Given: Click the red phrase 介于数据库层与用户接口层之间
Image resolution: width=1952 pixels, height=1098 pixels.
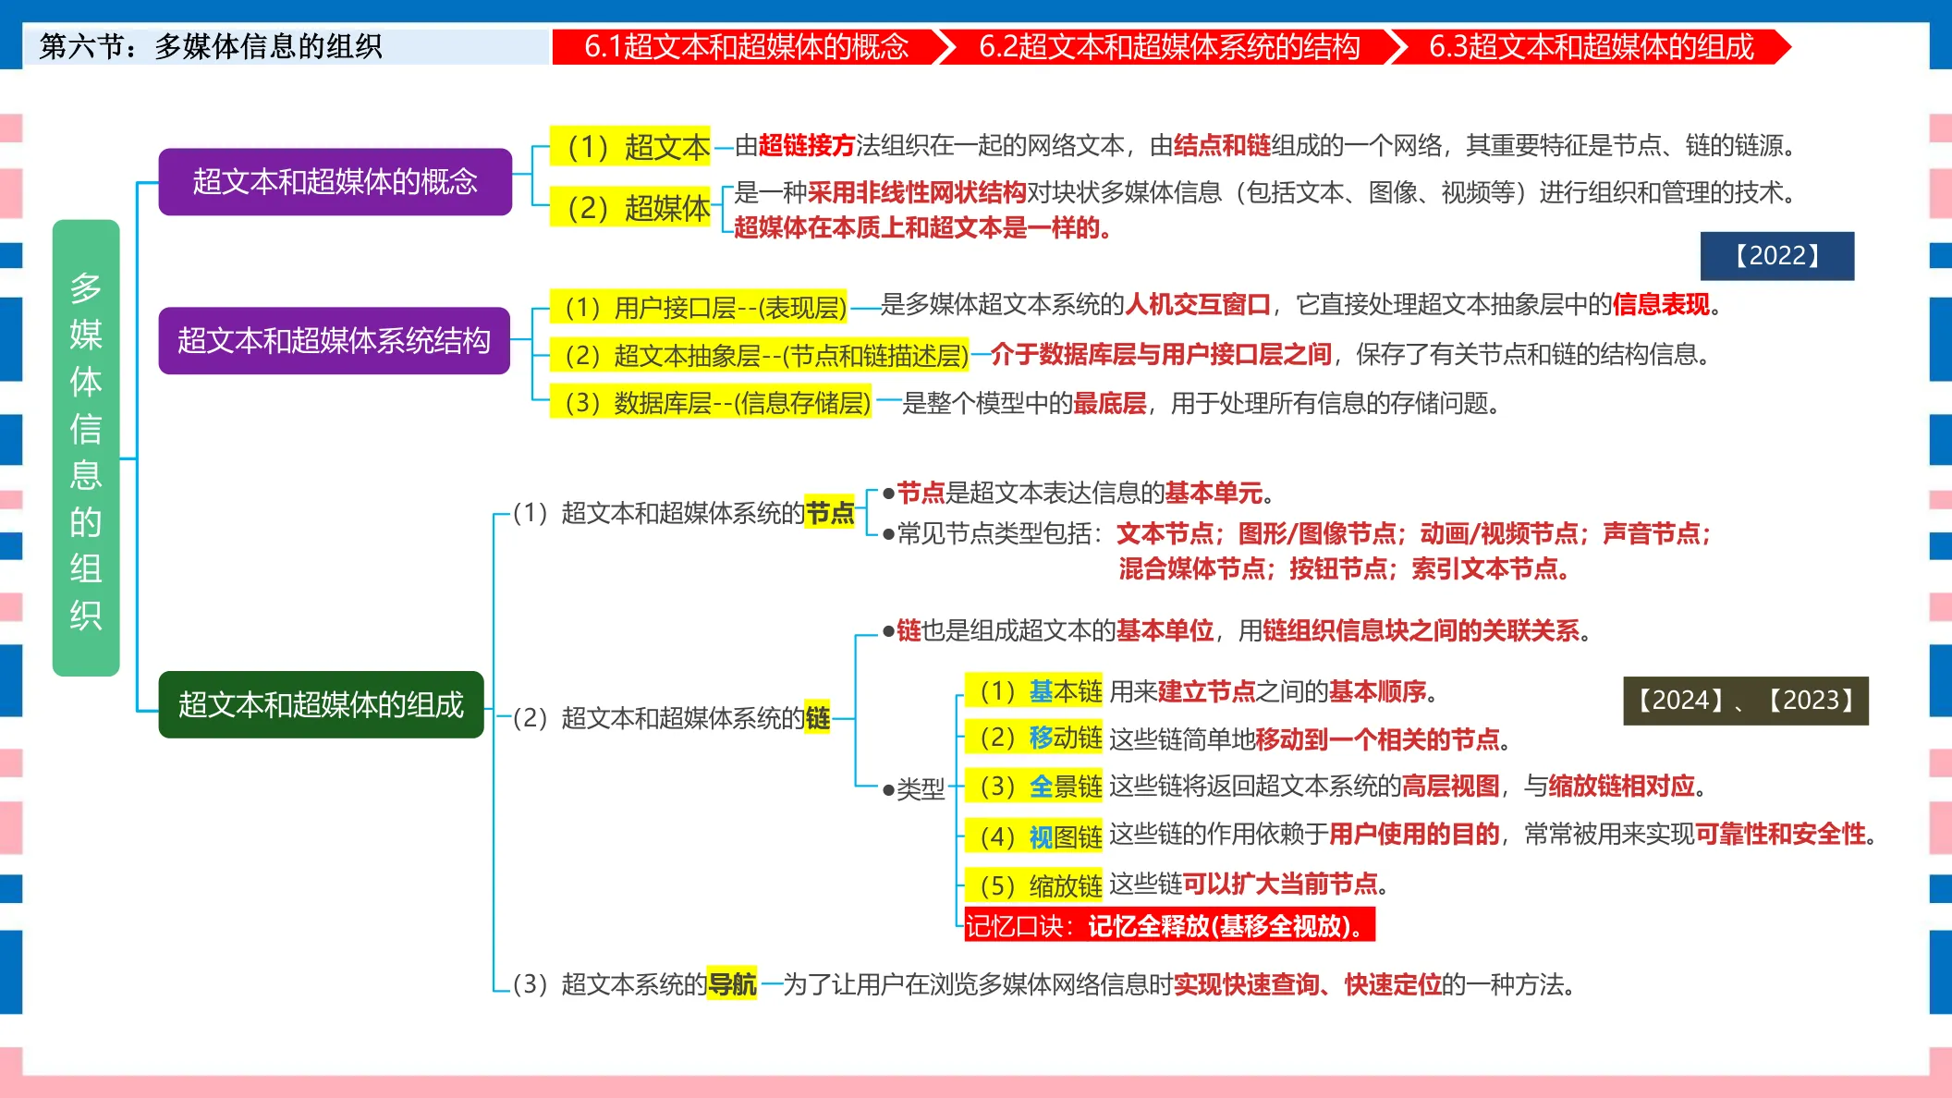Looking at the screenshot, I should pos(1161,354).
